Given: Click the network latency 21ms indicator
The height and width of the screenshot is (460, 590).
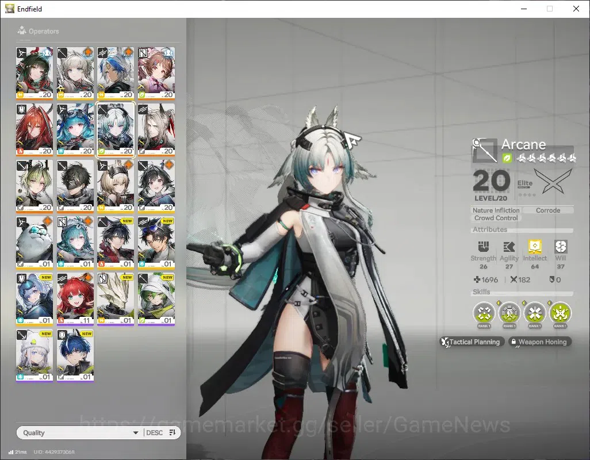Looking at the screenshot, I should pyautogui.click(x=18, y=452).
